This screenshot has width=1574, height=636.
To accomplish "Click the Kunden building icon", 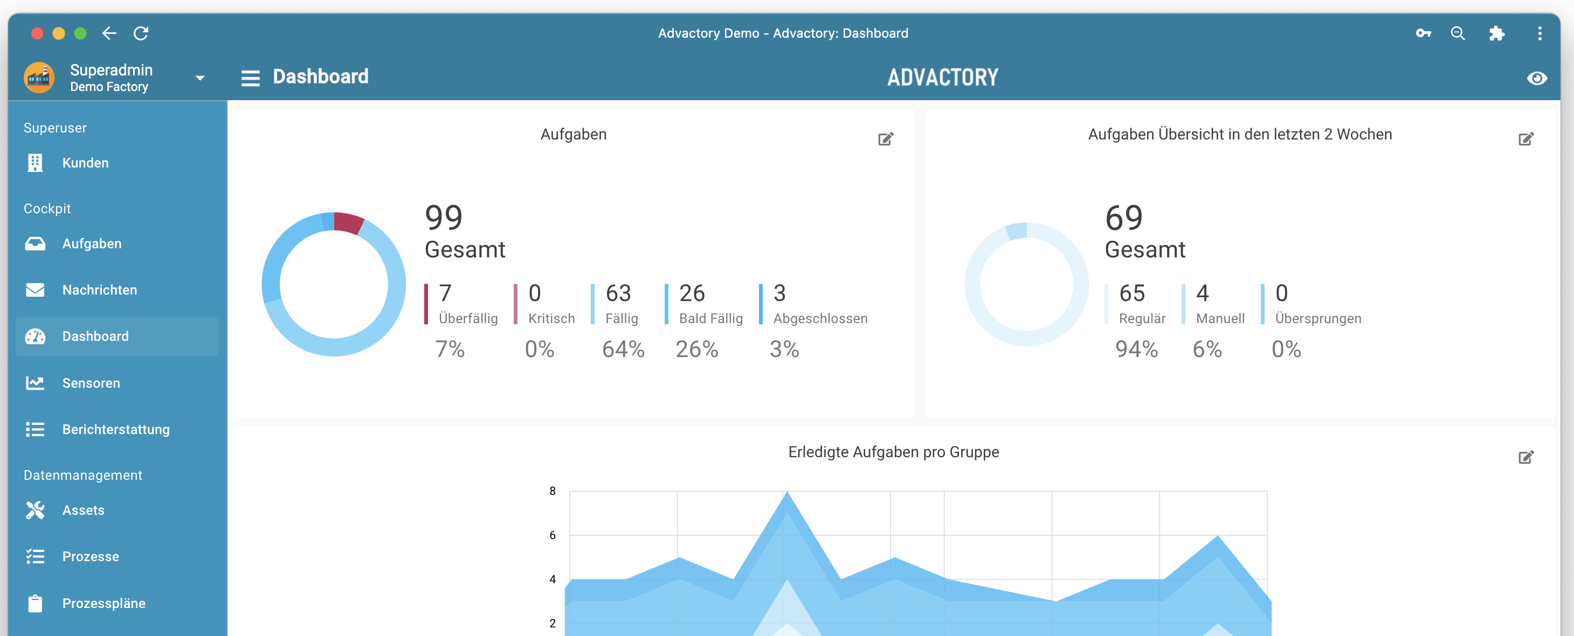I will [x=36, y=163].
